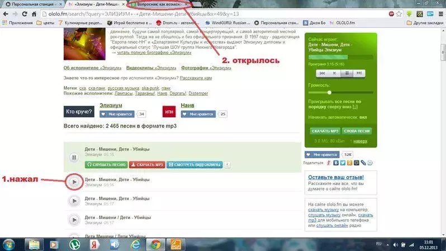The height and width of the screenshot is (251, 446).
Task: Click the up arrow button beside Смотреть видеоклипы
Action: point(227,164)
